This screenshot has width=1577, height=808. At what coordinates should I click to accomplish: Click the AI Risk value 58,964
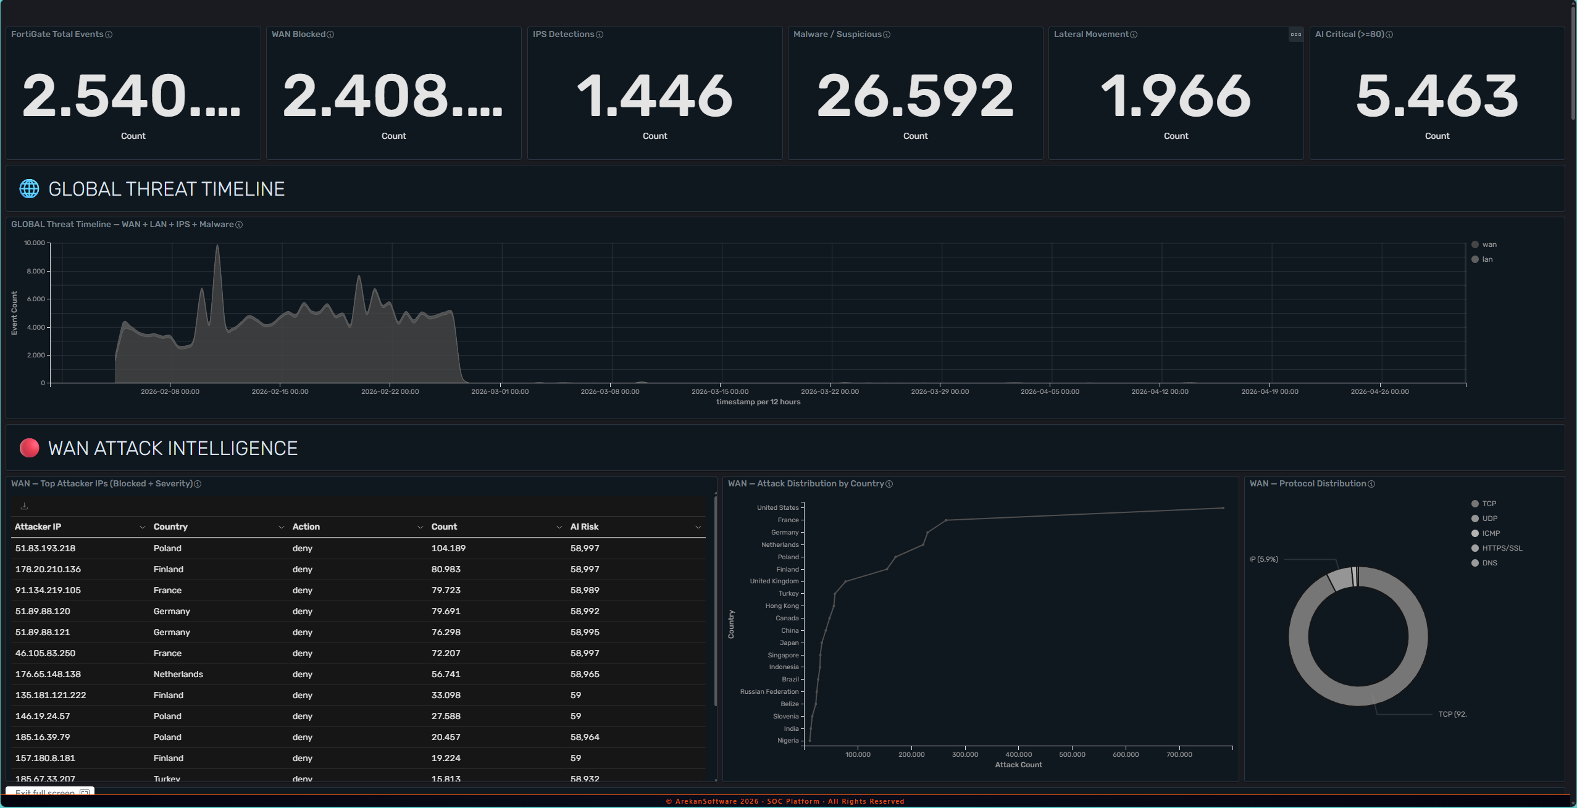pos(585,737)
